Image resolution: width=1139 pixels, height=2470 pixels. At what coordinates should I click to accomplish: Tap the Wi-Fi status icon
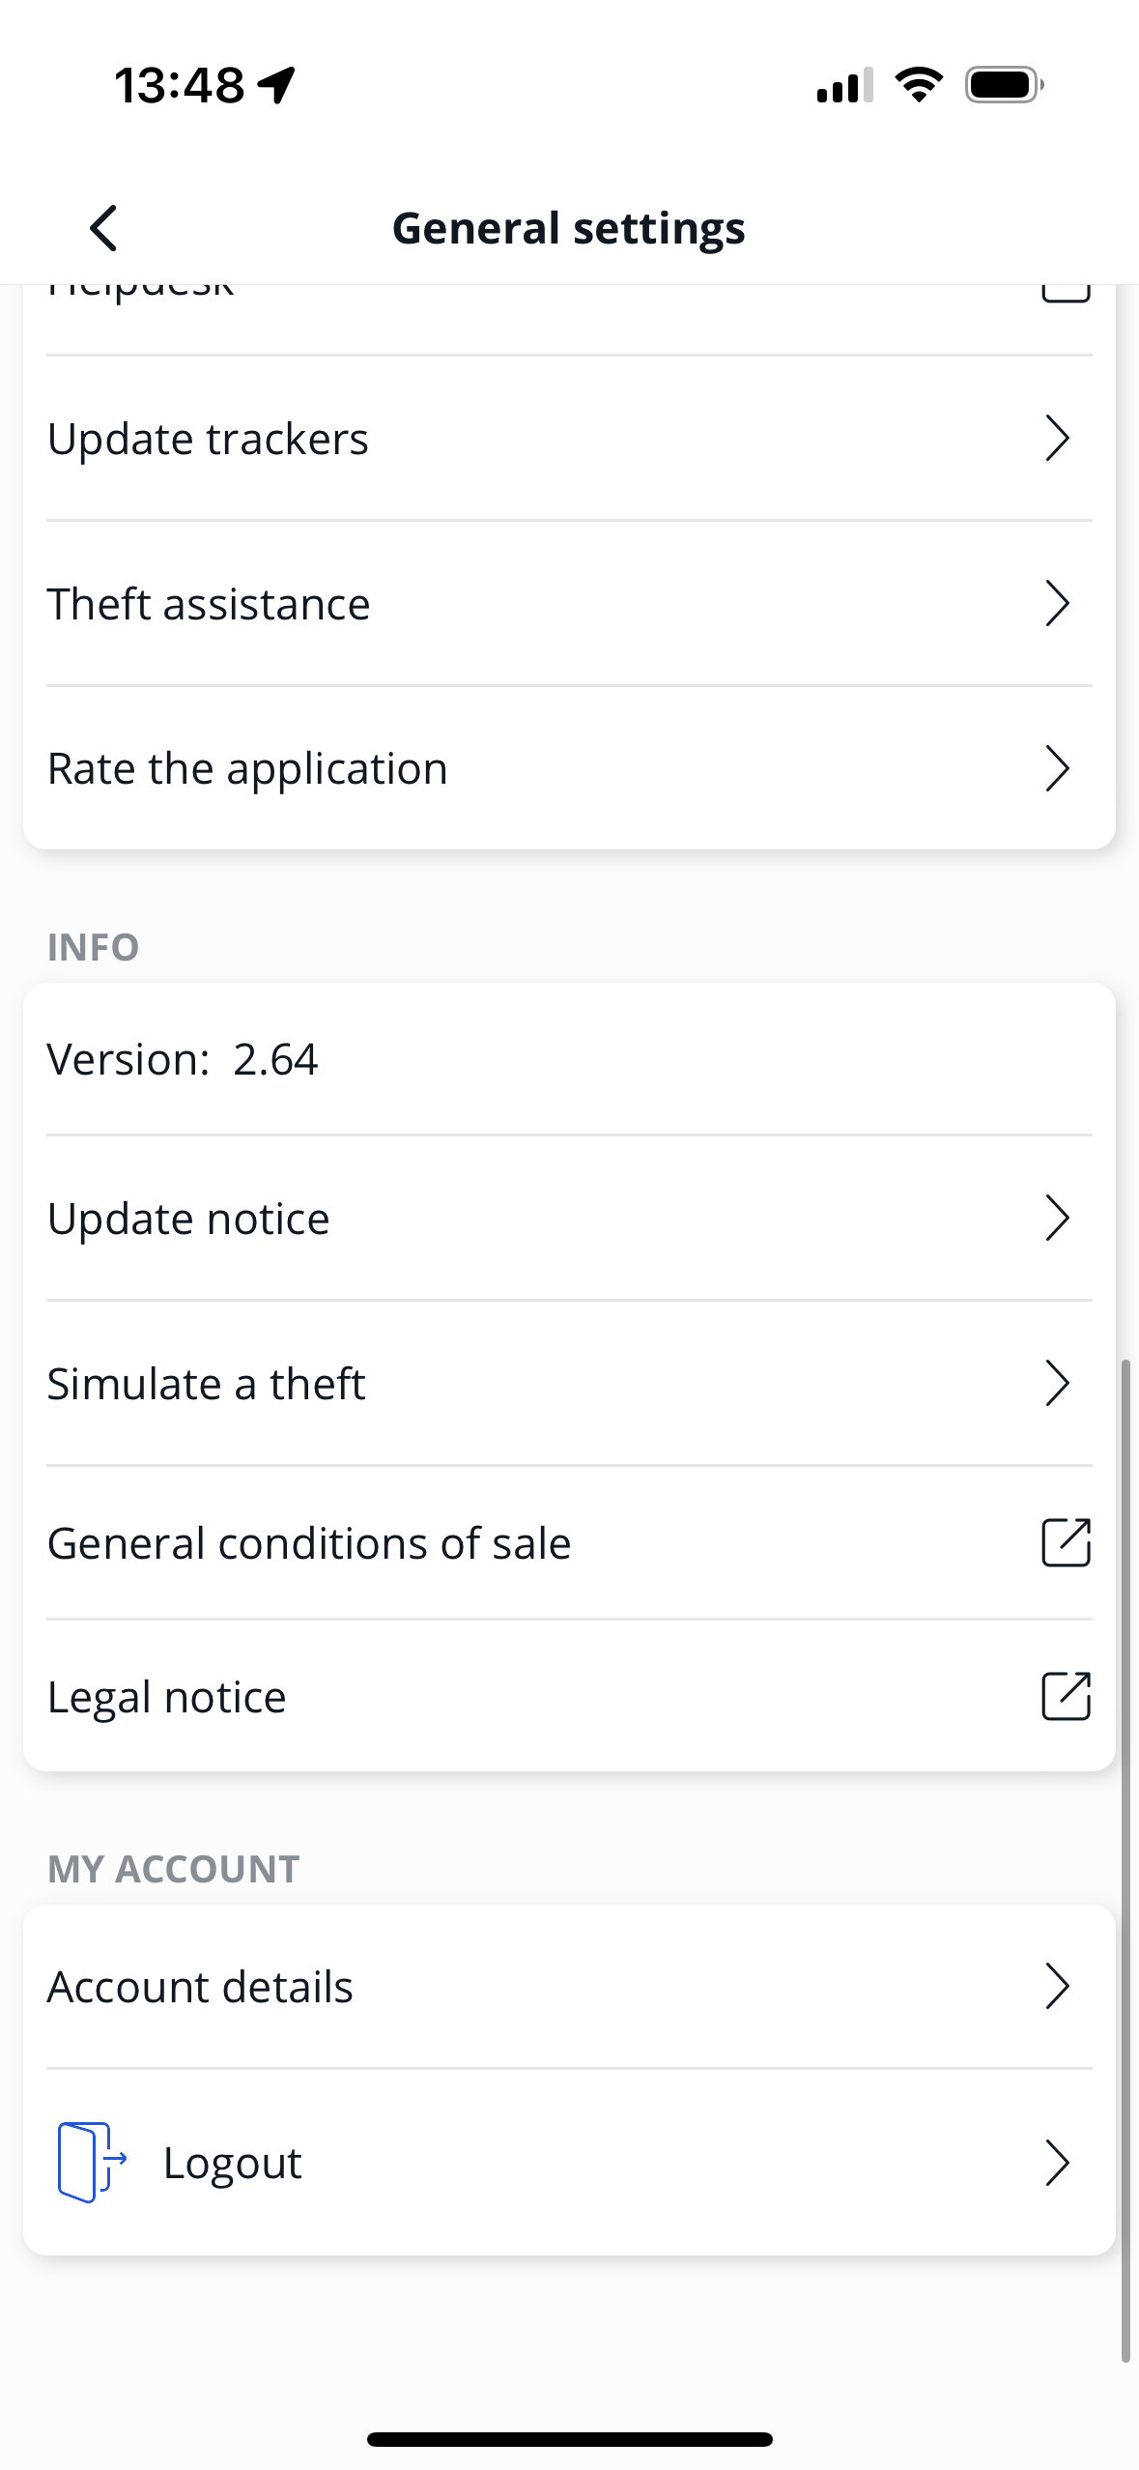(919, 85)
